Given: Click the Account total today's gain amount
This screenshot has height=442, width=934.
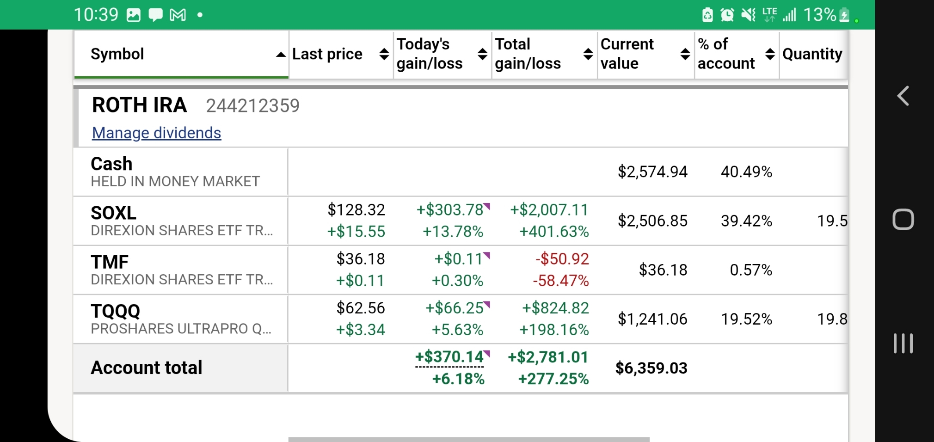Looking at the screenshot, I should (x=449, y=357).
